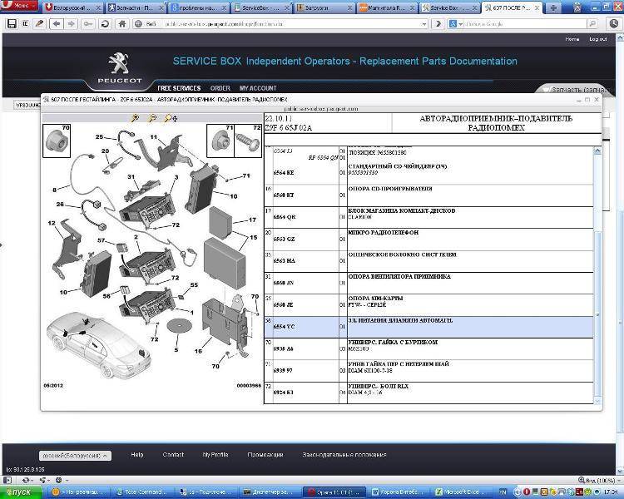Expand the address bar history dropdown

(x=424, y=24)
